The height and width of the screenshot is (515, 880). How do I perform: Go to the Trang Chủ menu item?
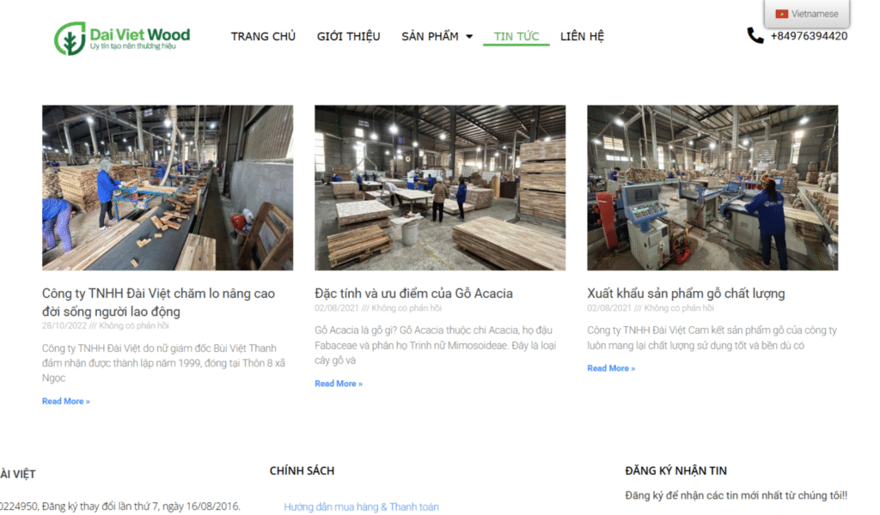(263, 37)
